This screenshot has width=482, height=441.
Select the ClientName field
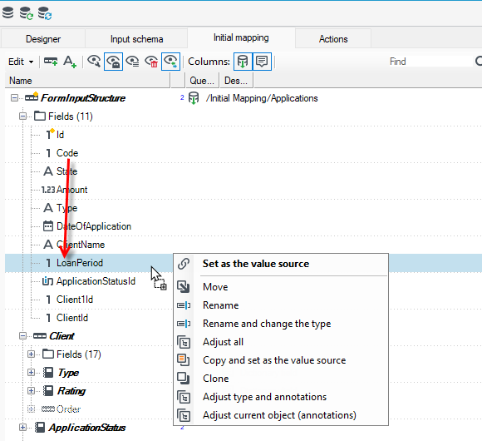click(x=81, y=245)
